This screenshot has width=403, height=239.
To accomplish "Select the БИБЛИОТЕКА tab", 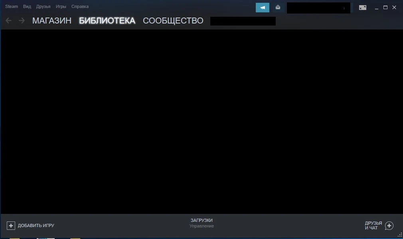I will pyautogui.click(x=107, y=21).
